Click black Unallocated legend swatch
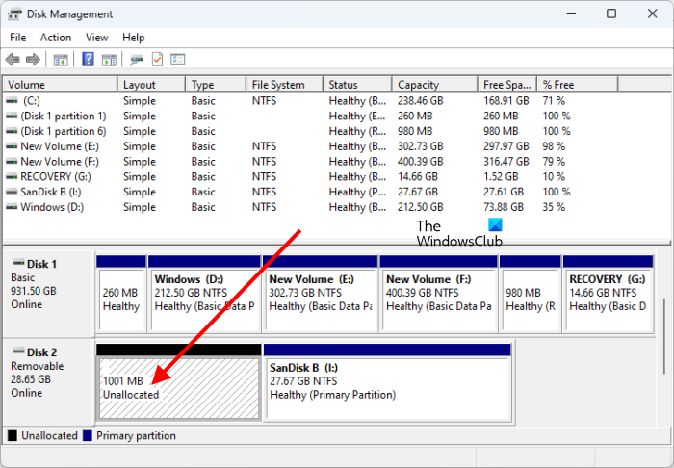 13,436
